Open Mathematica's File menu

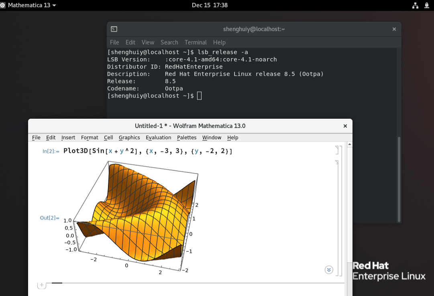[36, 138]
